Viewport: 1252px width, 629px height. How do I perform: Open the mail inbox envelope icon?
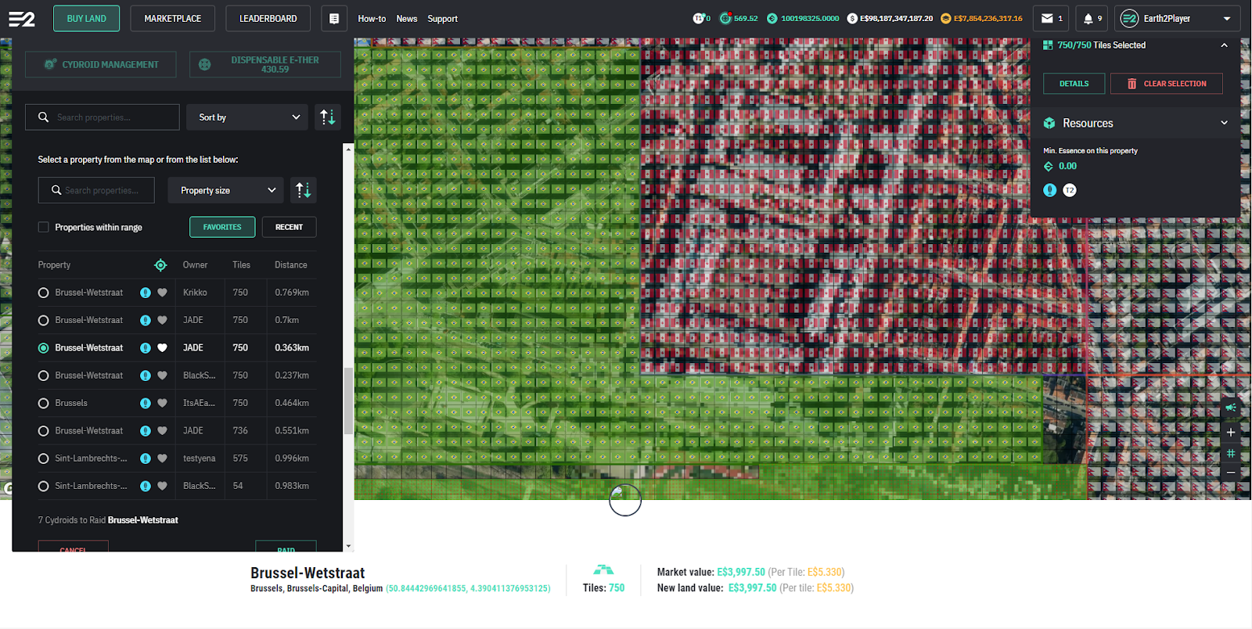click(1047, 19)
